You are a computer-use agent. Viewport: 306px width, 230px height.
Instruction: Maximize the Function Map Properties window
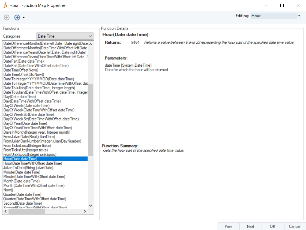(x=282, y=5)
